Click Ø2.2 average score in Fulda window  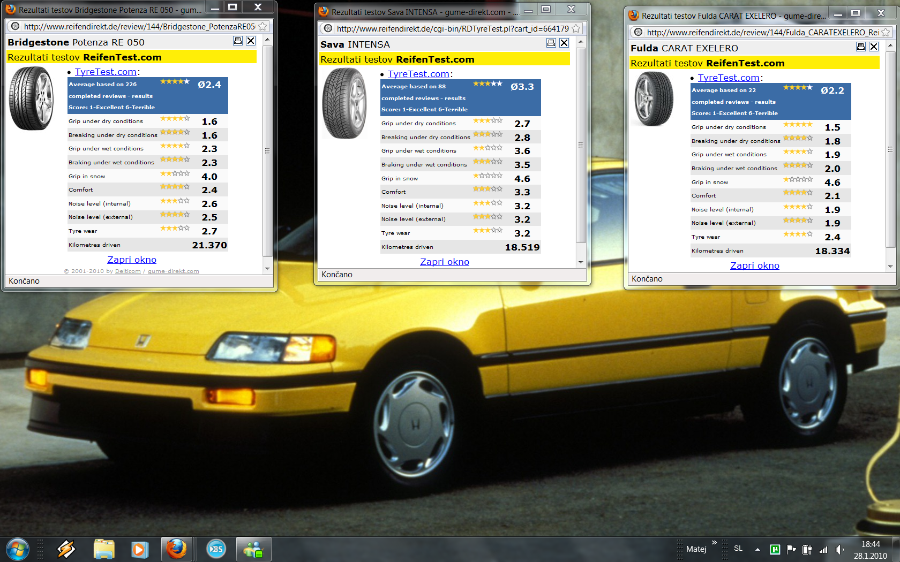point(832,90)
